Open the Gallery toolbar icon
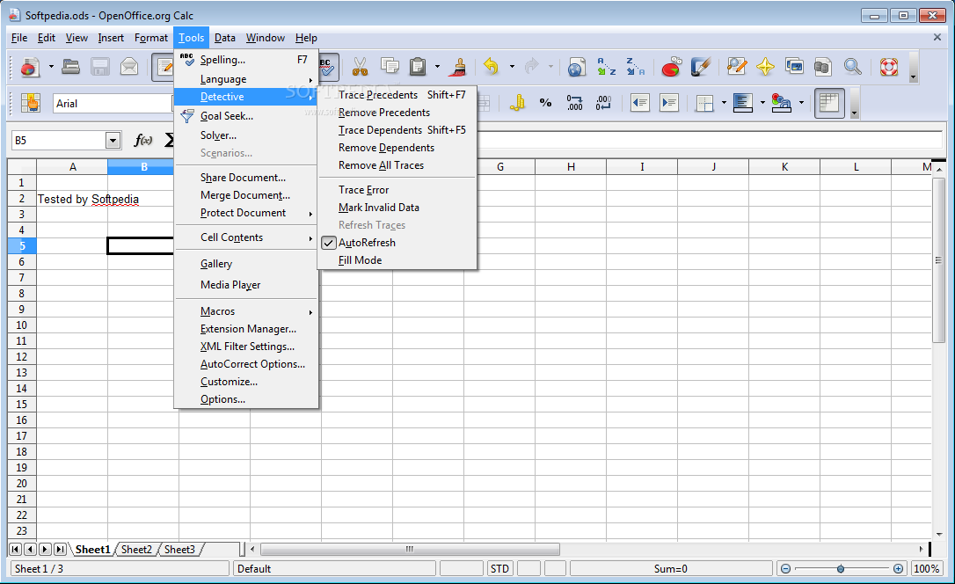Image resolution: width=955 pixels, height=584 pixels. (x=794, y=66)
